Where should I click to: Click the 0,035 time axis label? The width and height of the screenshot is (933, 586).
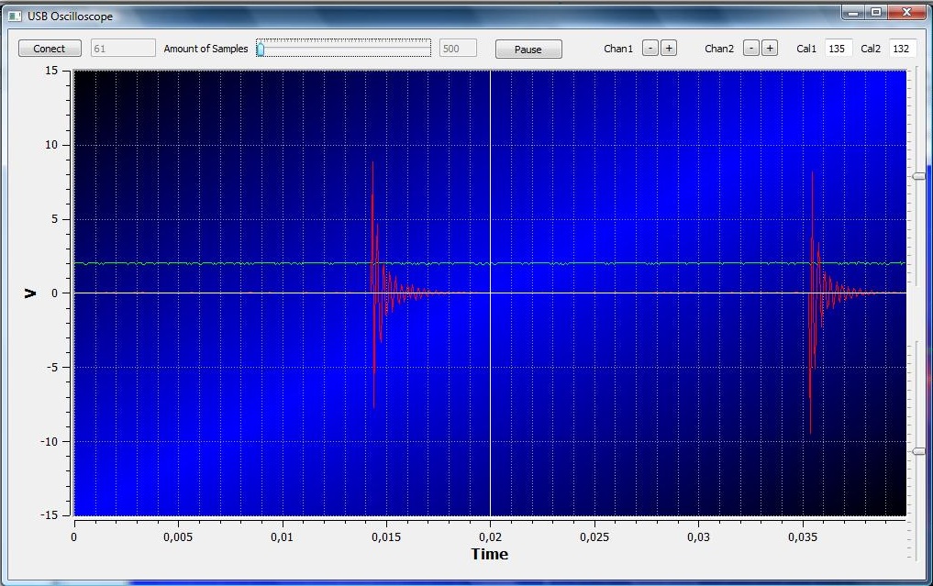click(x=803, y=537)
